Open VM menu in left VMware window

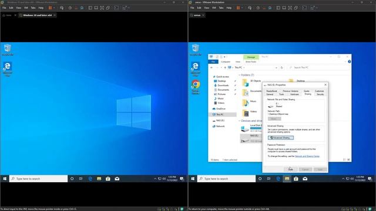coord(26,8)
